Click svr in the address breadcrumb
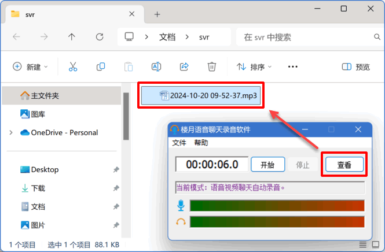The width and height of the screenshot is (385, 252). point(204,37)
